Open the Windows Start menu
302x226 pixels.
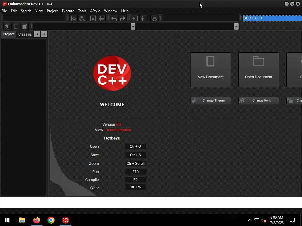click(x=7, y=220)
